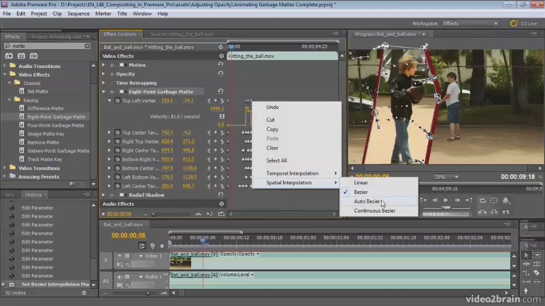
Task: Switch to the History tab
Action: 34,194
